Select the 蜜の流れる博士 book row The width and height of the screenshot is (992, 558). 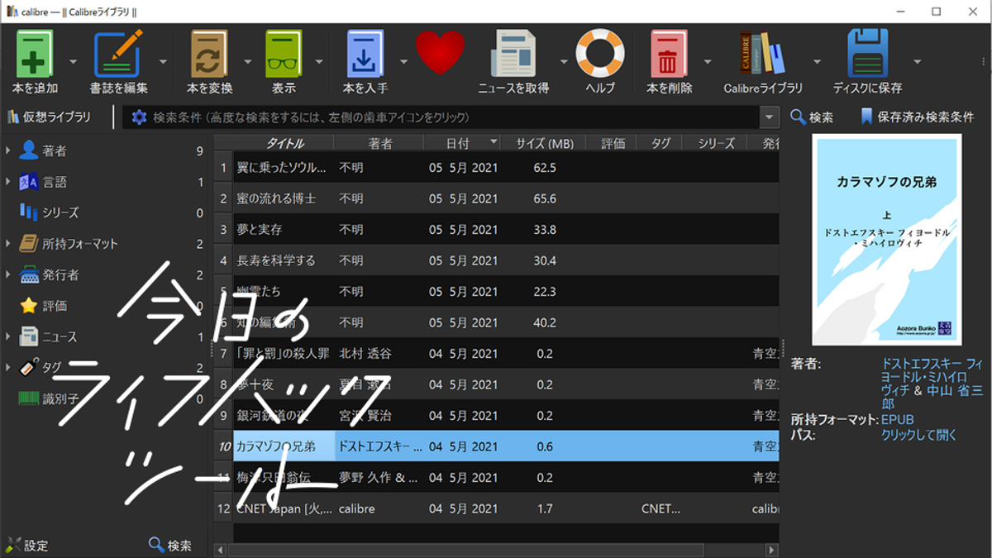coord(497,198)
